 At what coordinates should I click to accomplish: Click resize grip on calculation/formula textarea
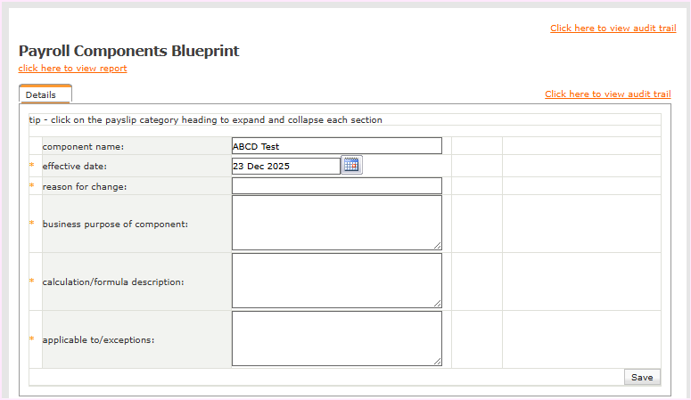coord(438,304)
